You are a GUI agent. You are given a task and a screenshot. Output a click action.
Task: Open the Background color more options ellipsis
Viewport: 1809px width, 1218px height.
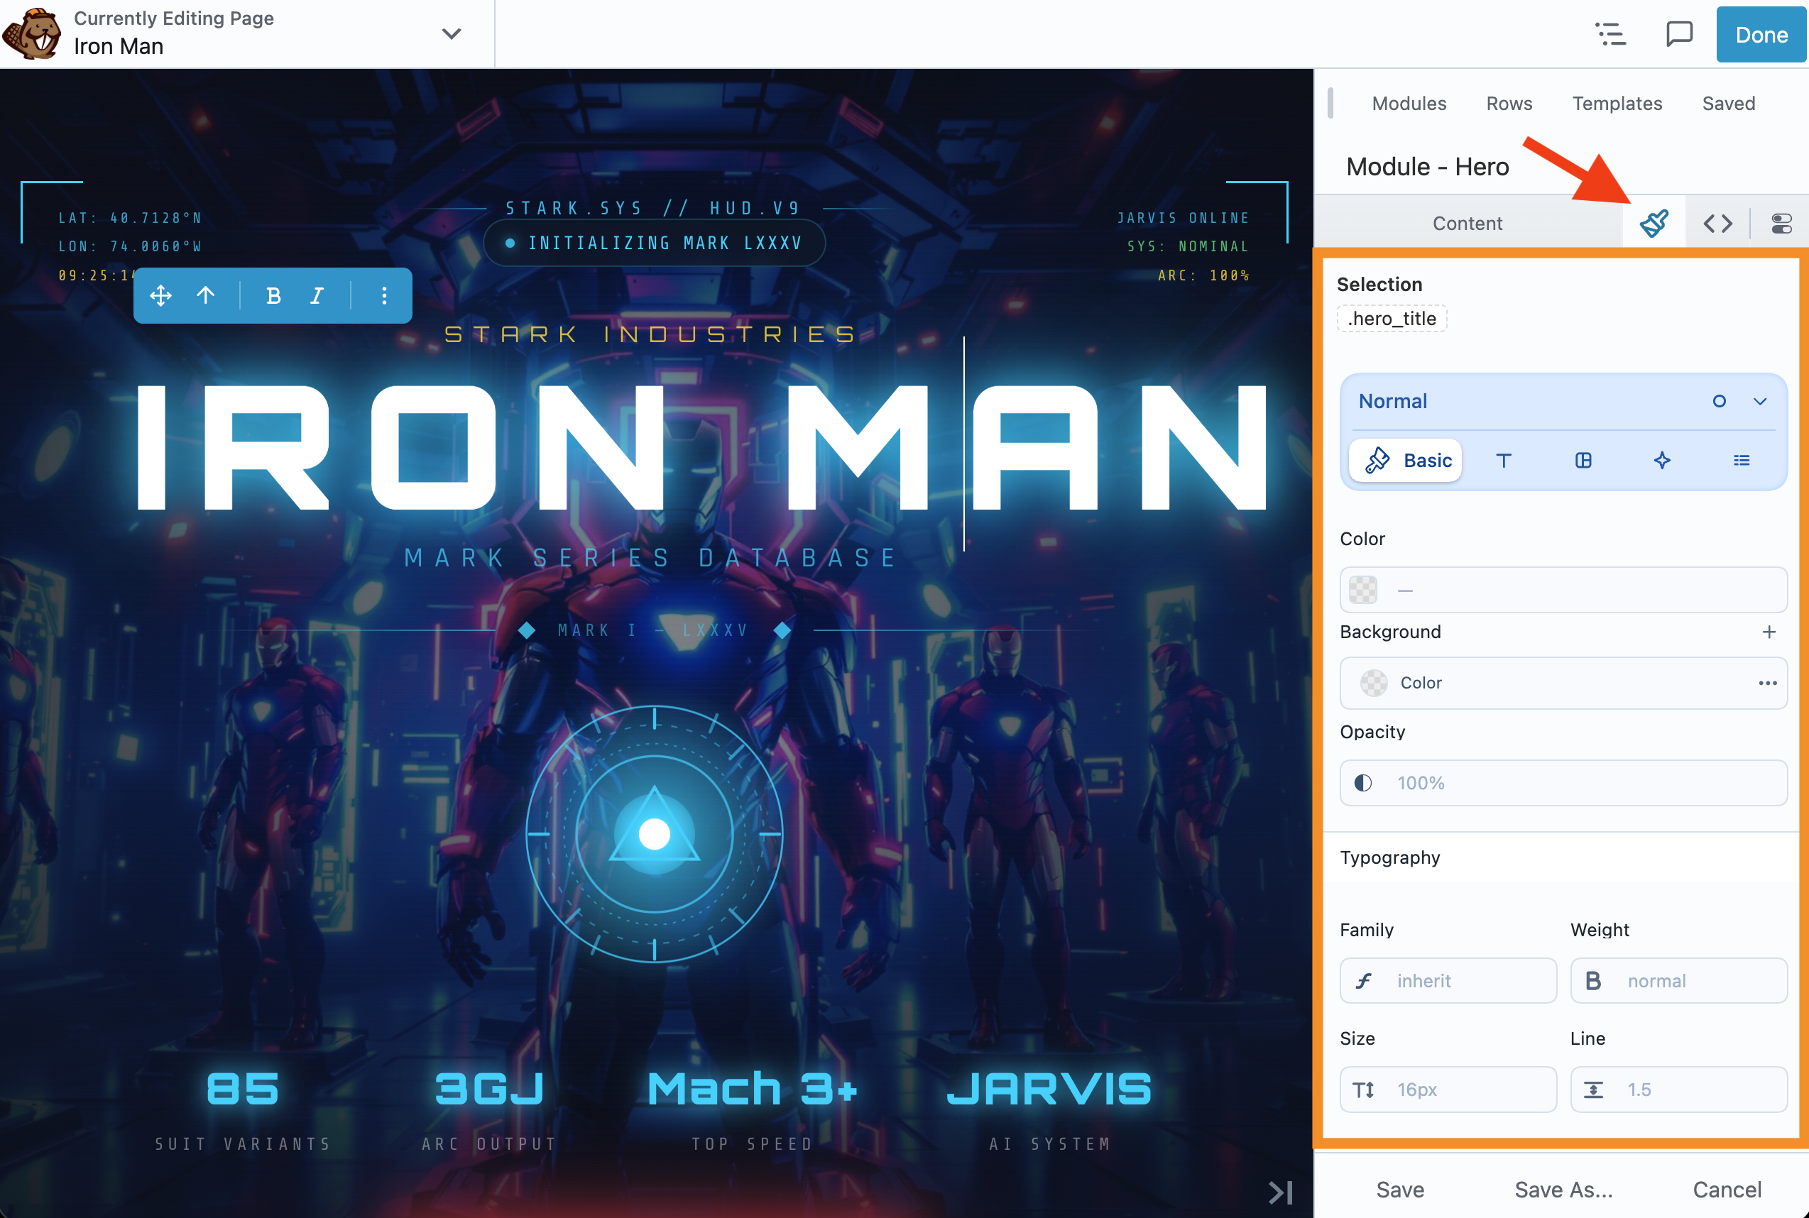tap(1767, 683)
